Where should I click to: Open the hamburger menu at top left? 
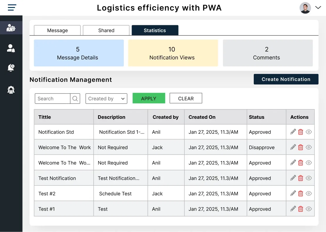[x=12, y=7]
